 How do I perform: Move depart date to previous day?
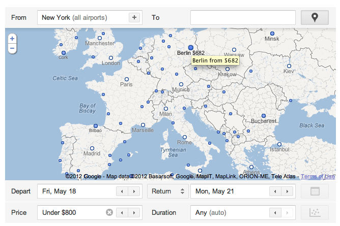pyautogui.click(x=122, y=191)
